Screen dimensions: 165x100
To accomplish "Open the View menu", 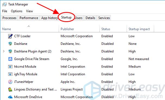I will tap(29, 11).
